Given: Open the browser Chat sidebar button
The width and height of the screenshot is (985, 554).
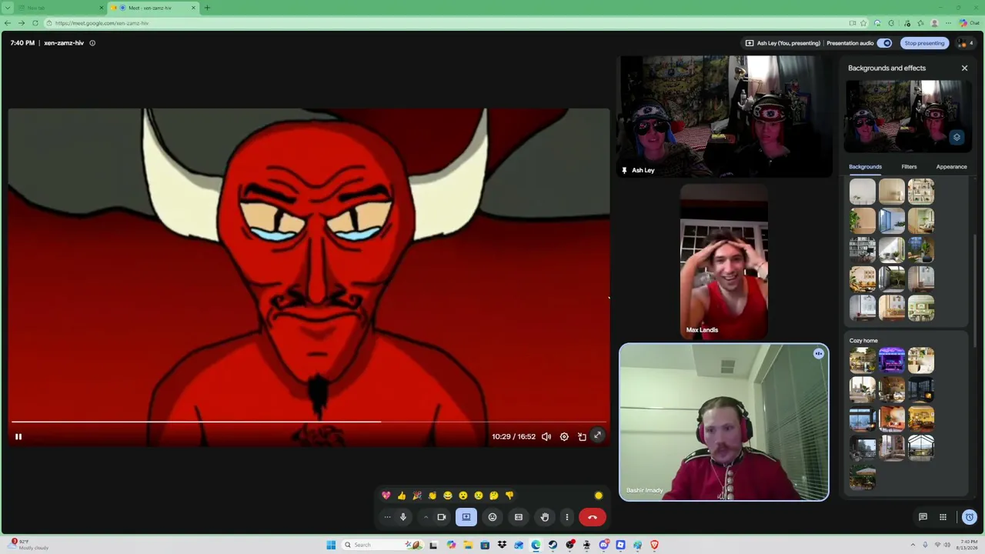Looking at the screenshot, I should pyautogui.click(x=970, y=23).
